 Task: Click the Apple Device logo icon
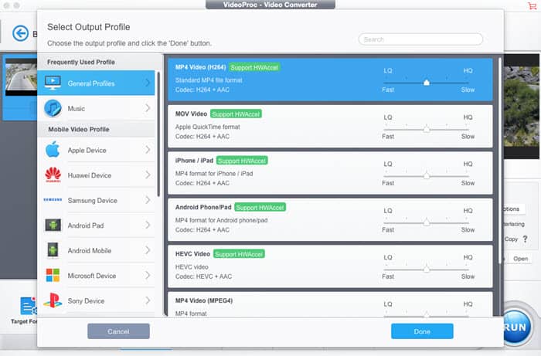point(53,150)
